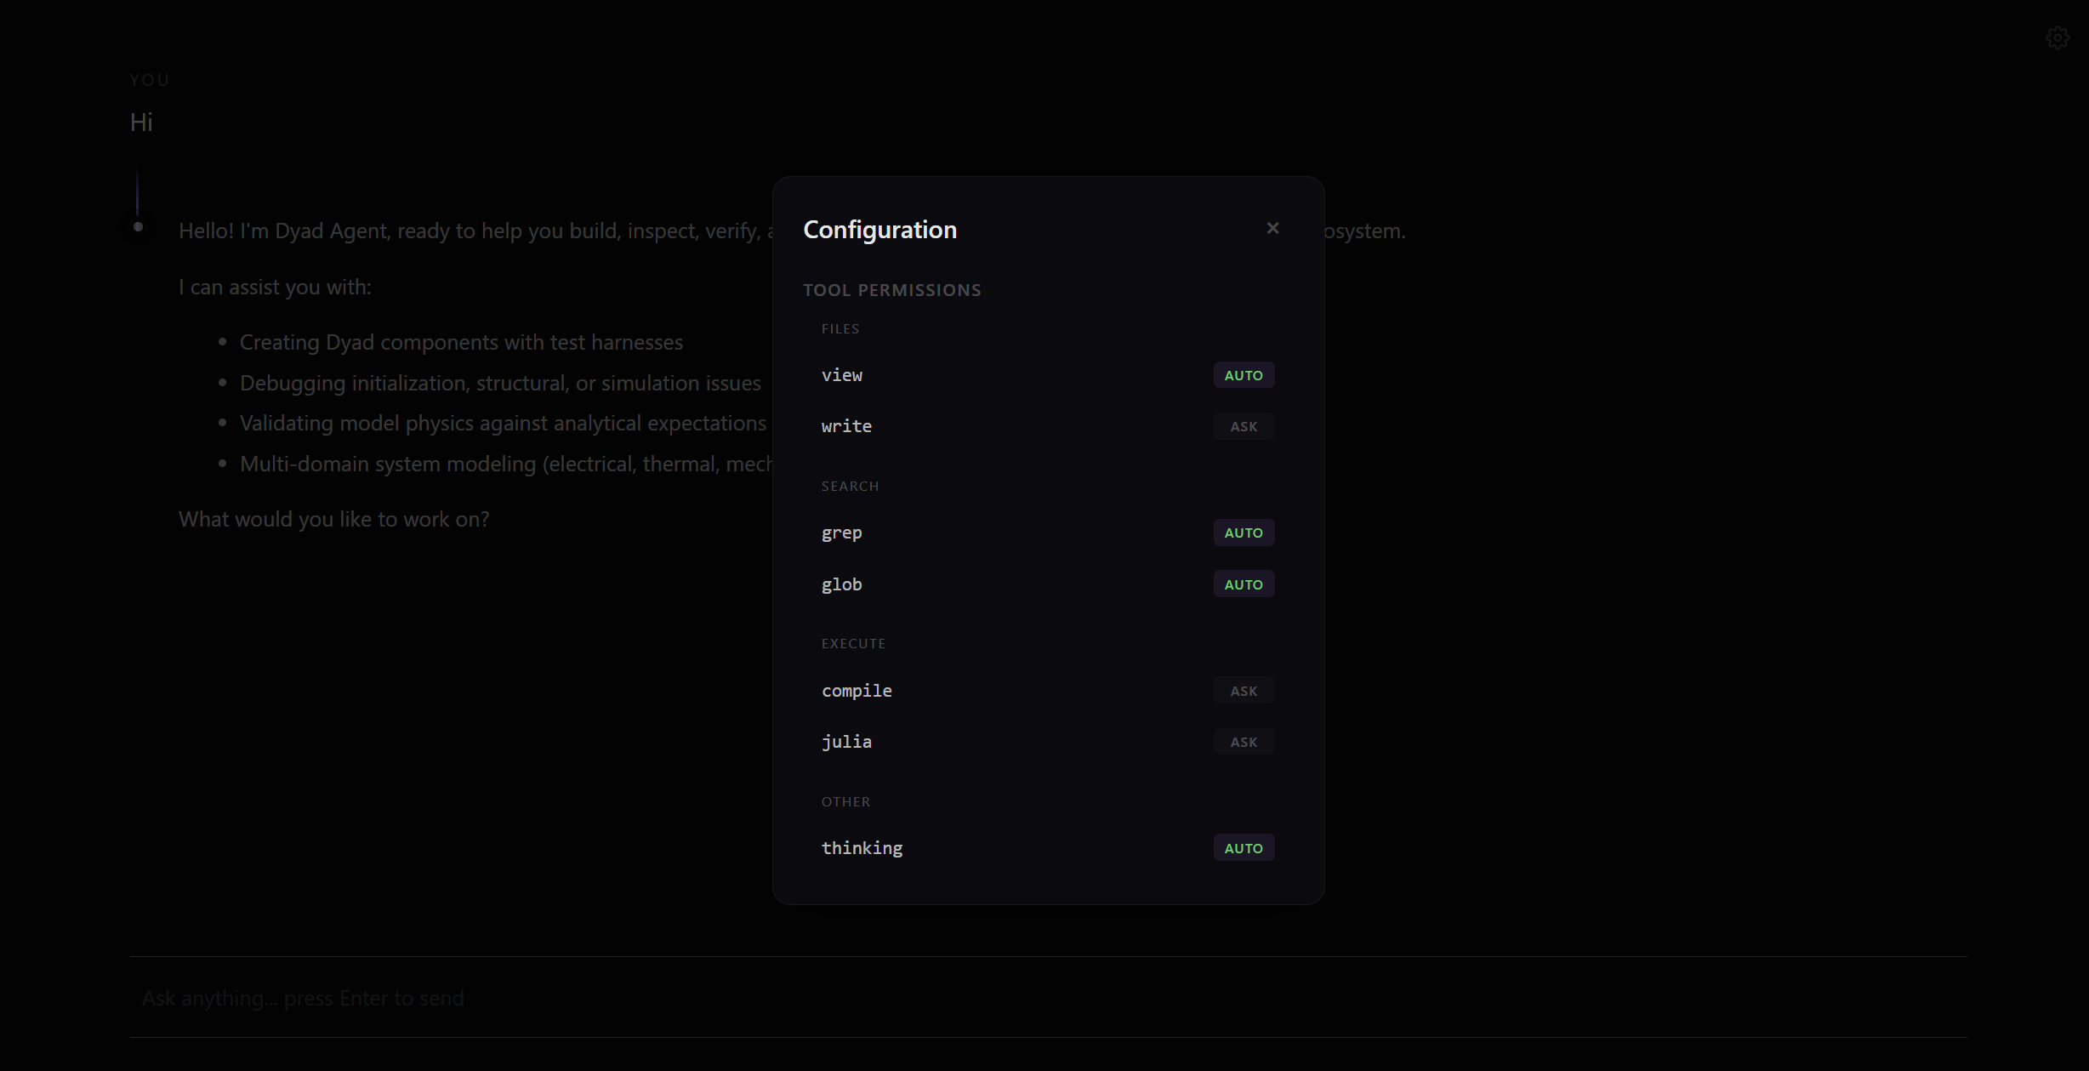Click the grep tool label

[841, 533]
